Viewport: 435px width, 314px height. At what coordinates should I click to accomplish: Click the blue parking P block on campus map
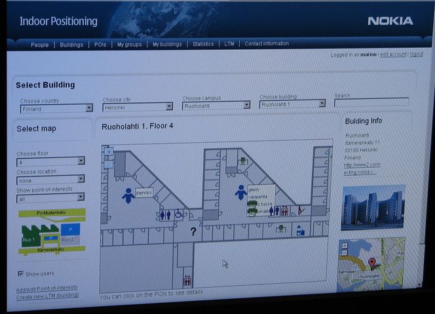point(71,229)
